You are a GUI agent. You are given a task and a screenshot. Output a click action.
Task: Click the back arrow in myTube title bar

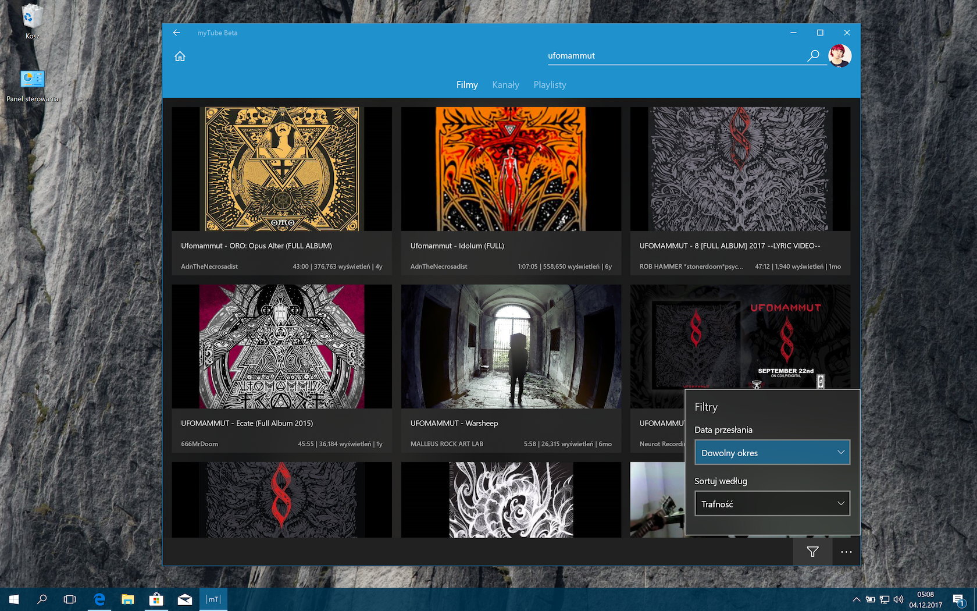click(177, 33)
